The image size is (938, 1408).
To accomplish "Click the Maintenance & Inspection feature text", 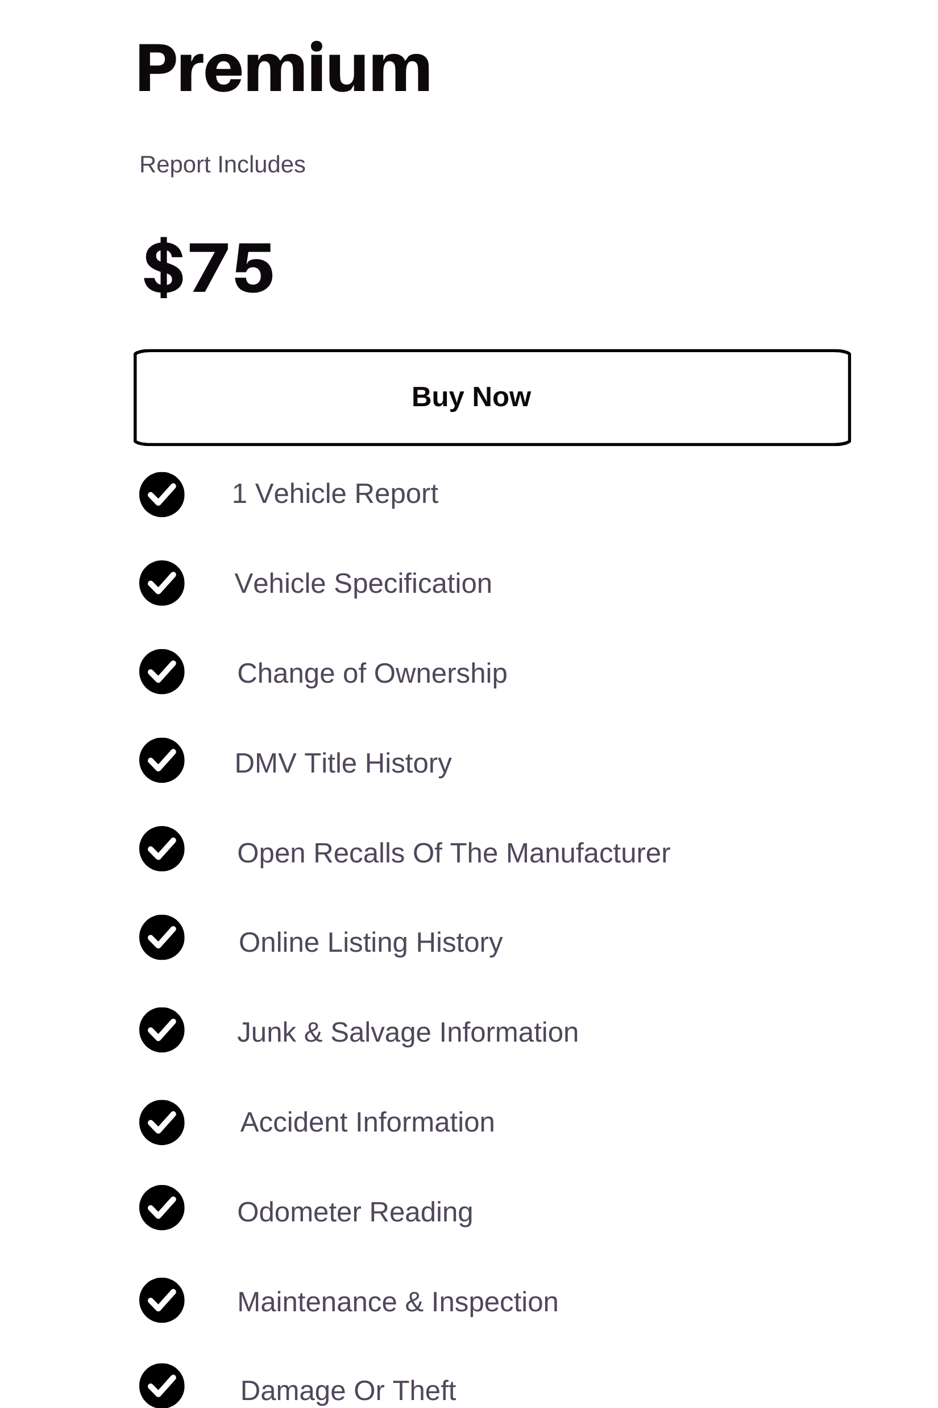I will [x=398, y=1303].
